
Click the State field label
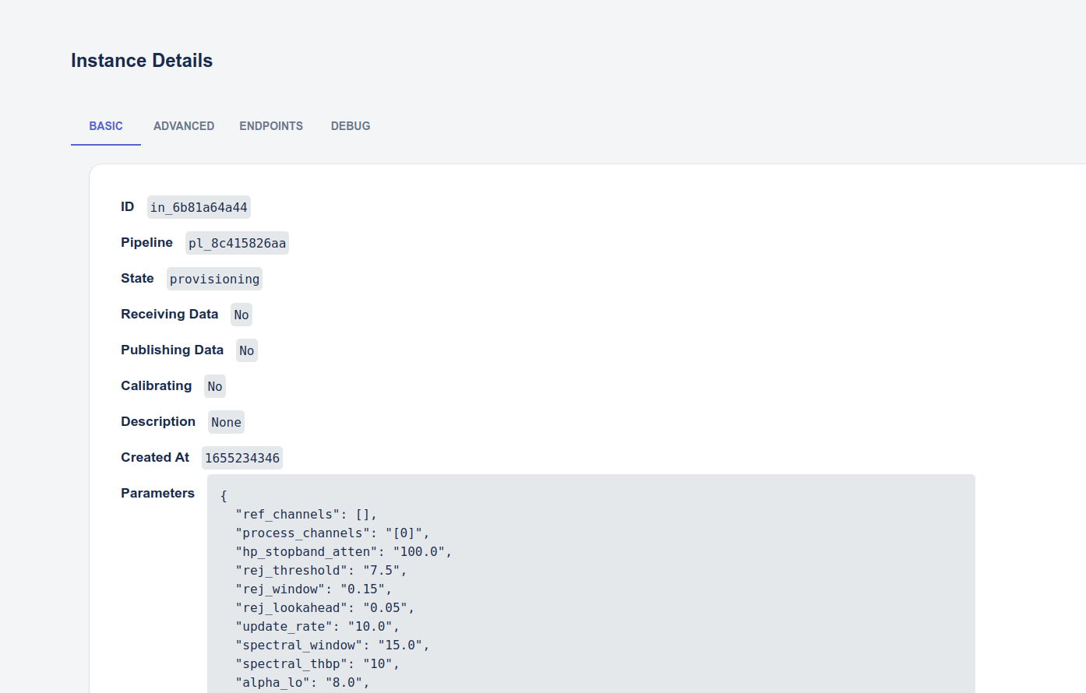137,278
